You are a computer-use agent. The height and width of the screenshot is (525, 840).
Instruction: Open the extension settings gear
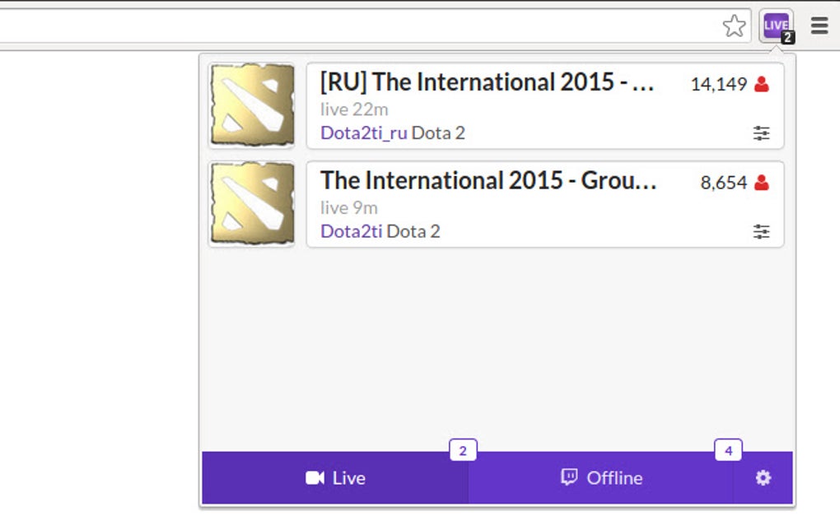[763, 478]
